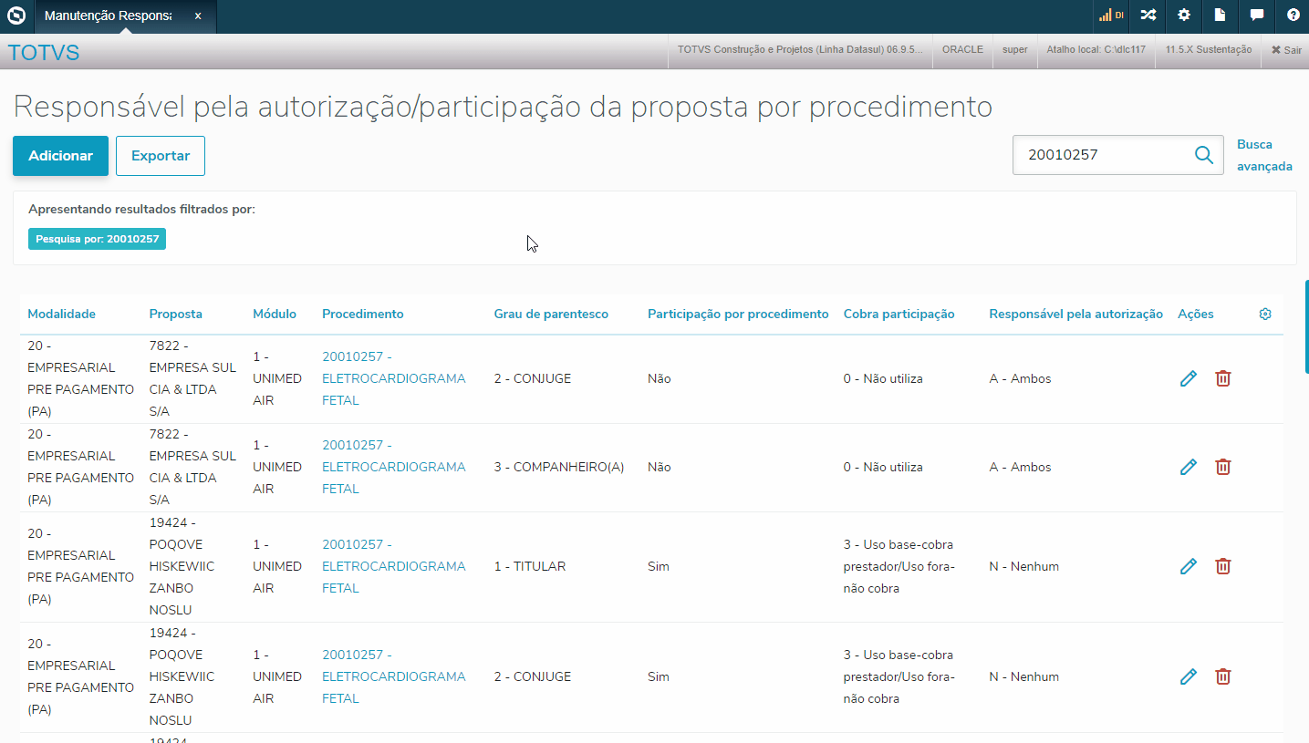Sort by Grau de parentesco header

(x=551, y=314)
